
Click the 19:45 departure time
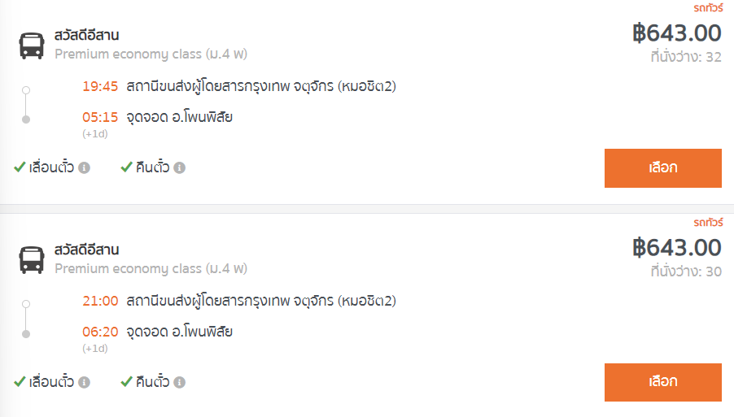(x=100, y=86)
